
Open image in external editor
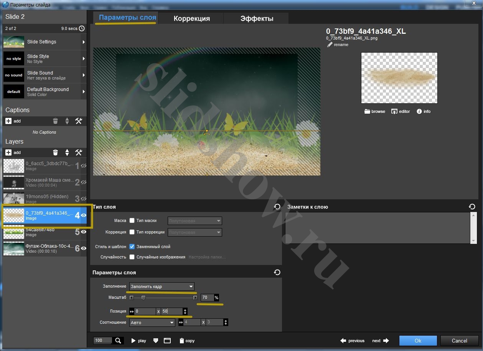tap(401, 111)
